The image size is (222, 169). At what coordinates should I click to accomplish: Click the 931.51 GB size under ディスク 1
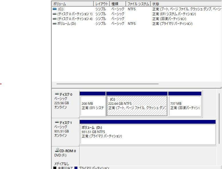tap(61, 131)
